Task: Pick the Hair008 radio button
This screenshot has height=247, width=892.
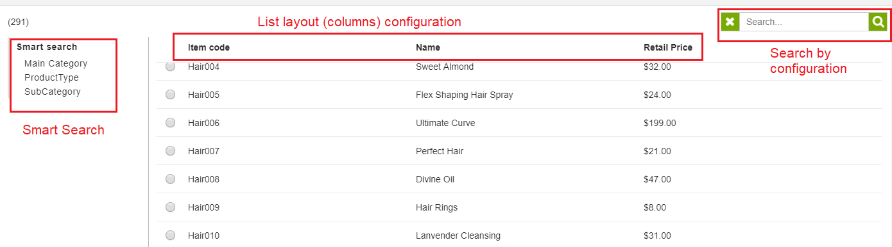Action: pos(170,179)
